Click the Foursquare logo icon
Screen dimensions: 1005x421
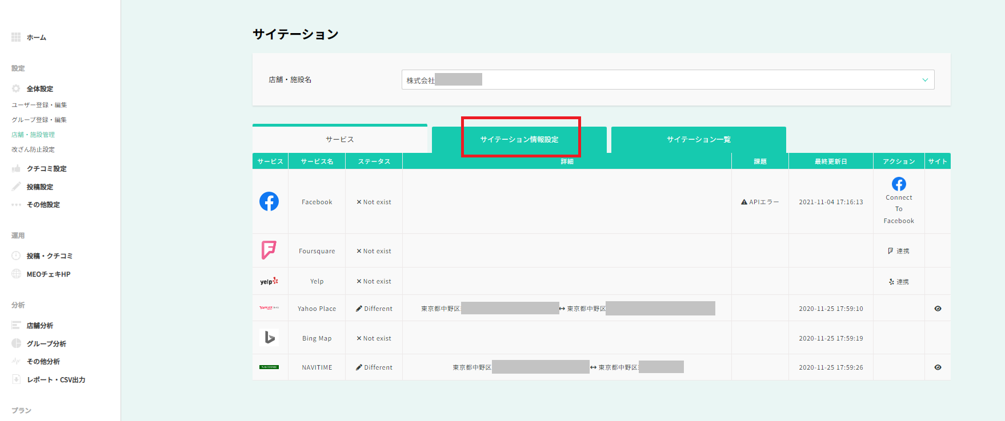click(269, 250)
